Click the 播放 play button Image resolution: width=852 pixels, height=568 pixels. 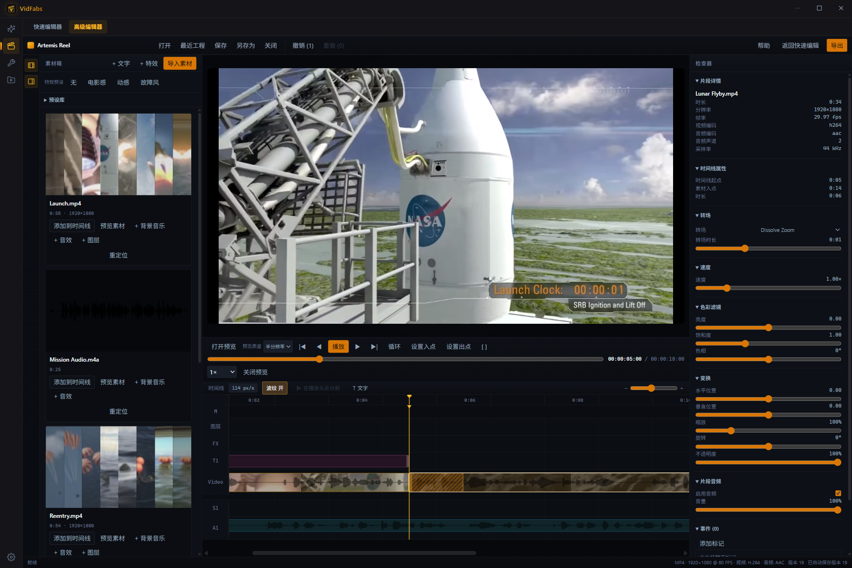[338, 346]
